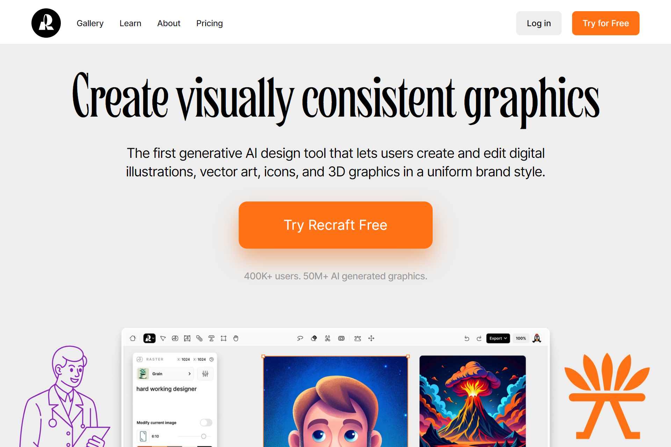Click the aspect ratio slider handle
The width and height of the screenshot is (671, 447).
204,436
